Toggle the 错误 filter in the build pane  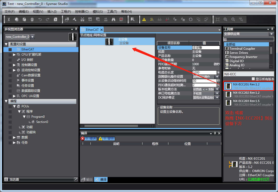[x=89, y=139]
